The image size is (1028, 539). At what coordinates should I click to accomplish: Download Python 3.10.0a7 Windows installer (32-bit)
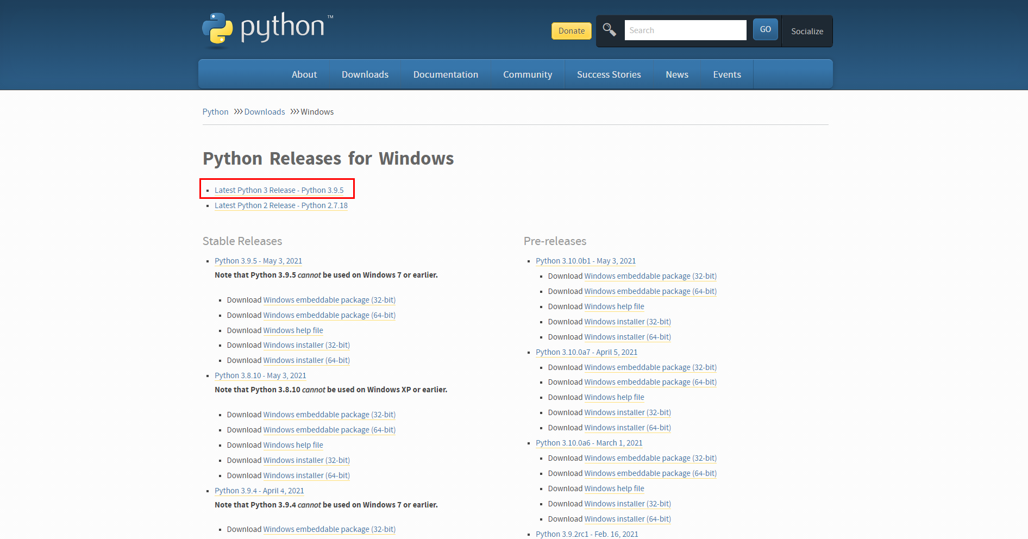pos(628,412)
